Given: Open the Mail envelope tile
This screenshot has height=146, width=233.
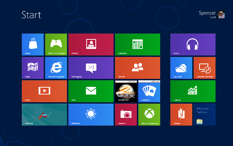Looking at the screenshot, I should point(91,91).
